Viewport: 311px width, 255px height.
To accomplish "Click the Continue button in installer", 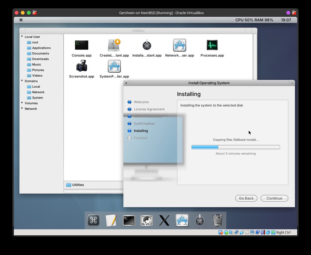I will click(274, 198).
